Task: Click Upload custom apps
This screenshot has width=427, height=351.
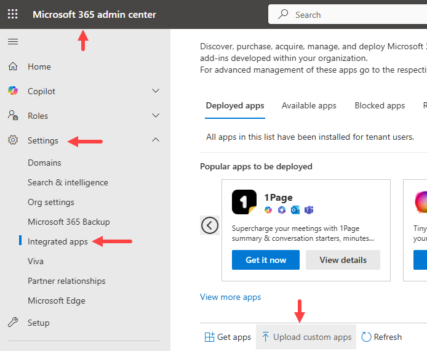Action: [306, 337]
